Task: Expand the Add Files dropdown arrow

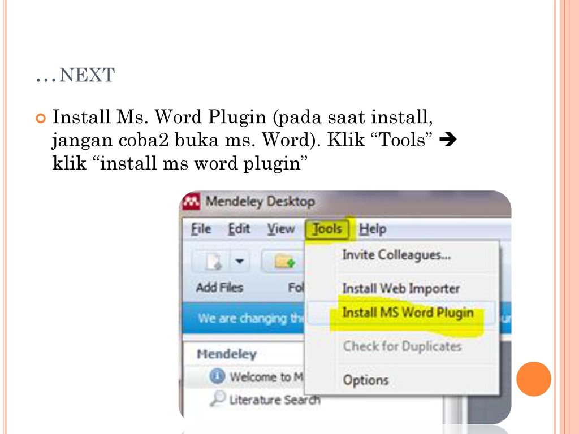Action: point(240,261)
